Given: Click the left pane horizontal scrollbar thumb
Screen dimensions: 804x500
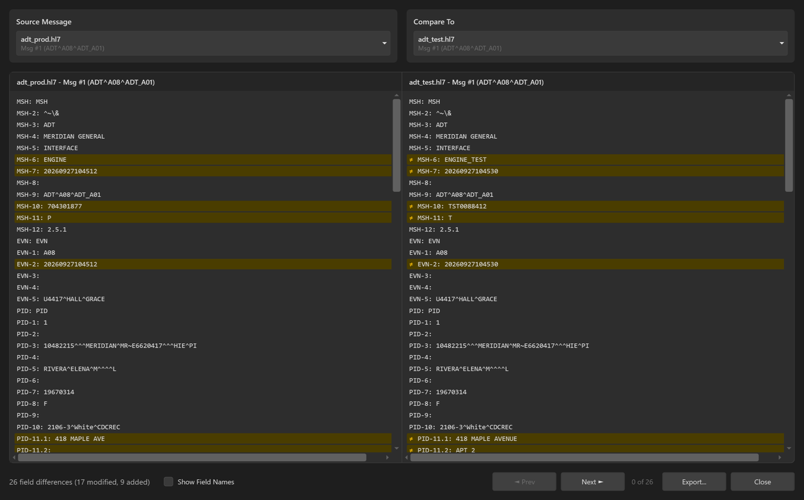Looking at the screenshot, I should click(192, 457).
